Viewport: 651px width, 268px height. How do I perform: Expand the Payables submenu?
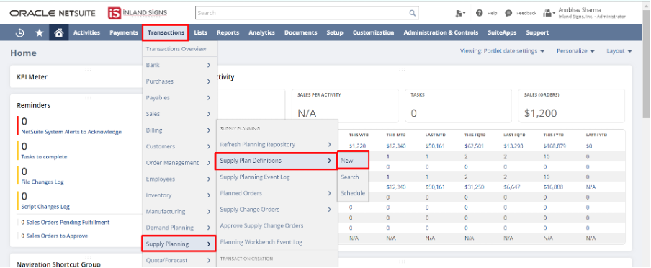point(179,98)
